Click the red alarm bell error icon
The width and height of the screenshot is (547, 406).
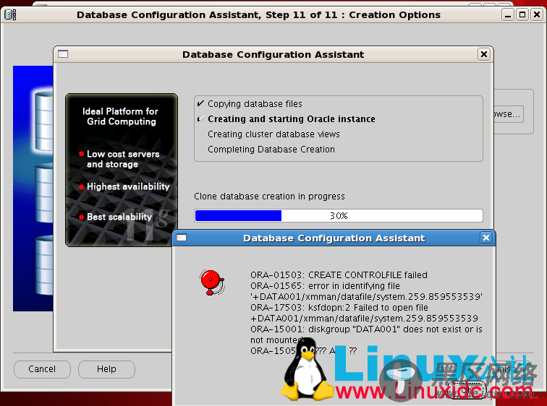pos(212,282)
